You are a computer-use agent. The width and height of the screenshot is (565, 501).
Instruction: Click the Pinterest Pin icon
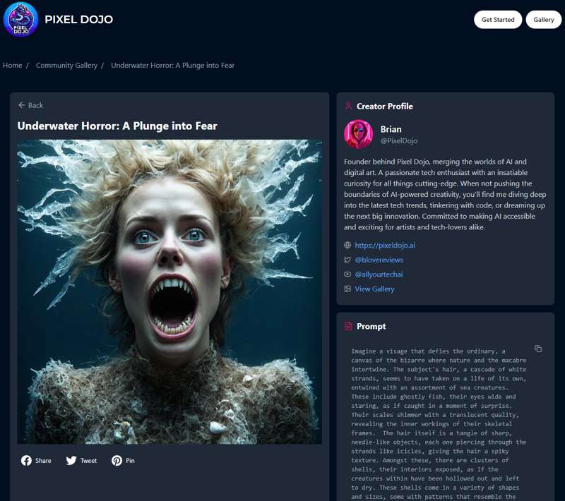point(117,460)
